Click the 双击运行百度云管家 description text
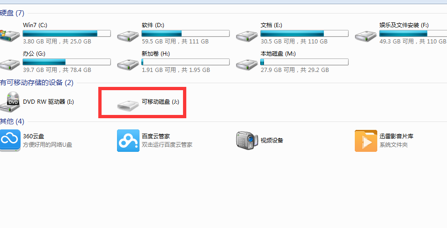This screenshot has width=447, height=228. click(167, 144)
